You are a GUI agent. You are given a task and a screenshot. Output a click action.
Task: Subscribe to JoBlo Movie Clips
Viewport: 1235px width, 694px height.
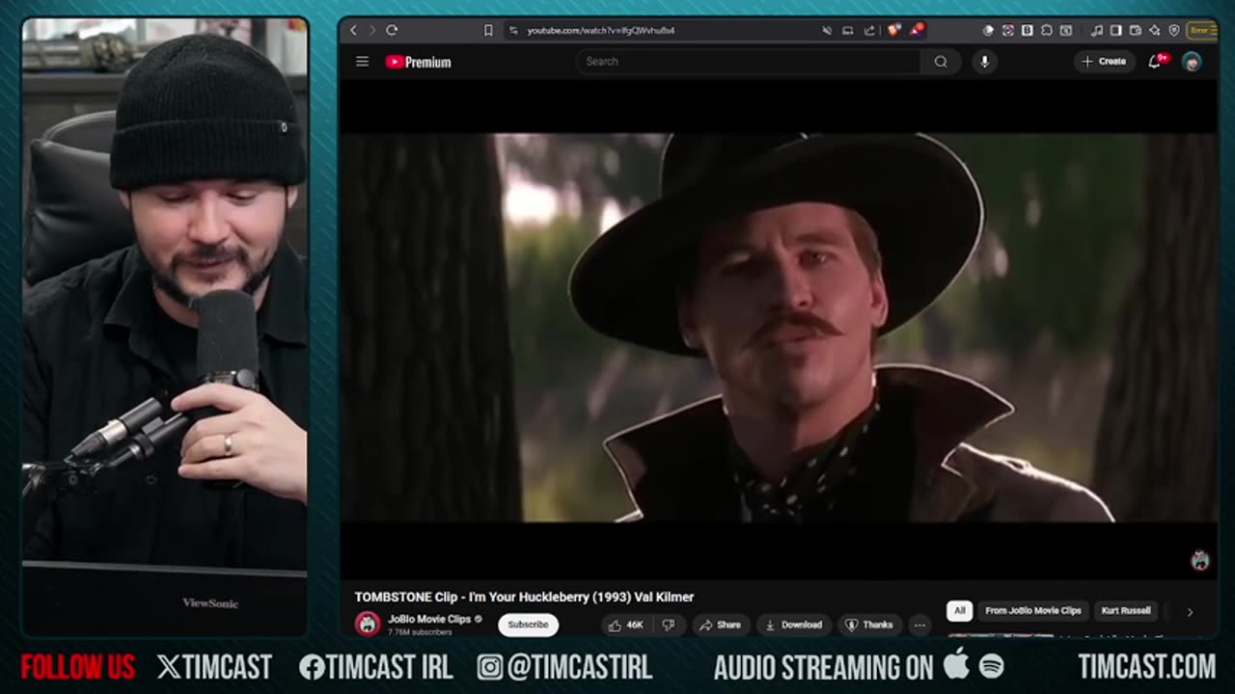coord(528,625)
